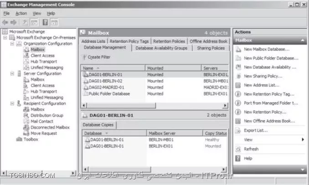The image size is (309, 185).
Task: Switch to the Retention Policies tab
Action: [x=169, y=41]
